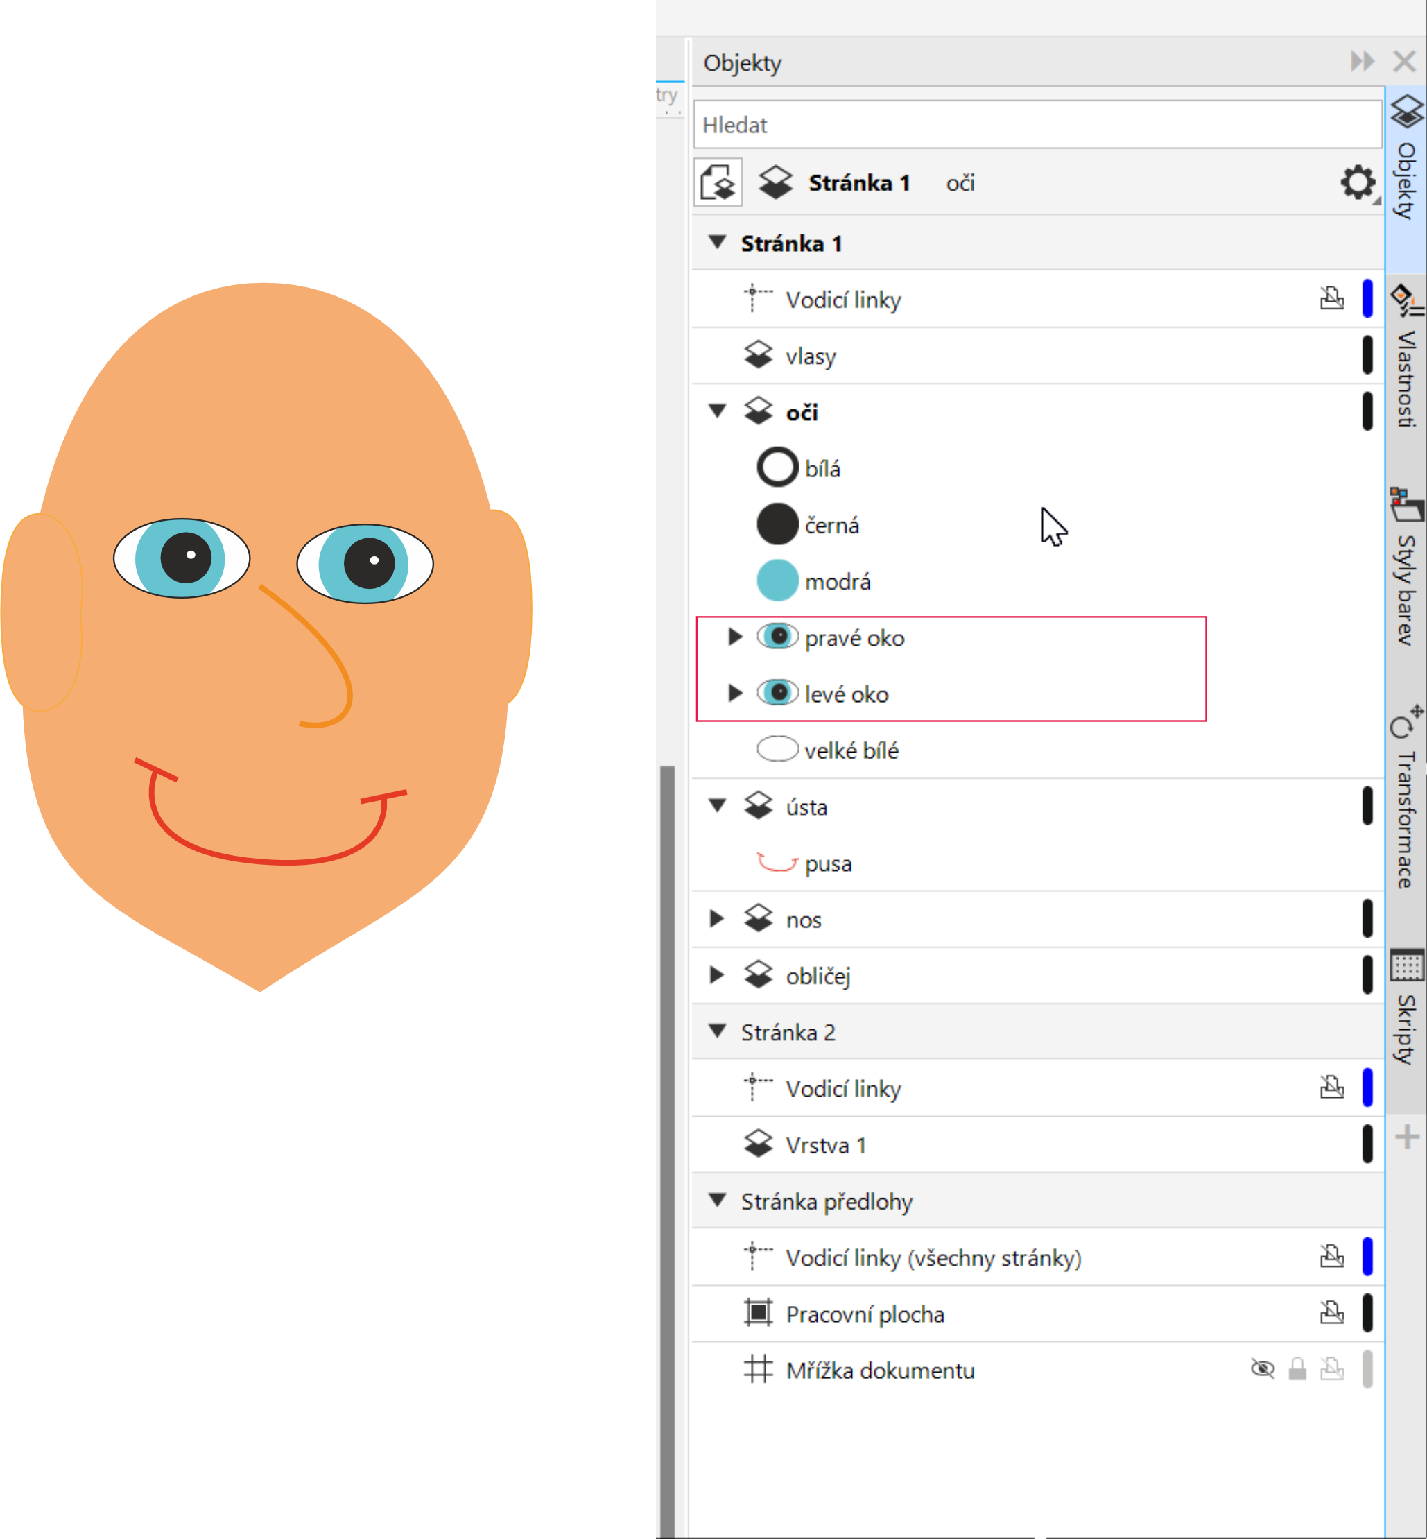Select the bílá ring object icon
The width and height of the screenshot is (1427, 1539).
tap(777, 468)
